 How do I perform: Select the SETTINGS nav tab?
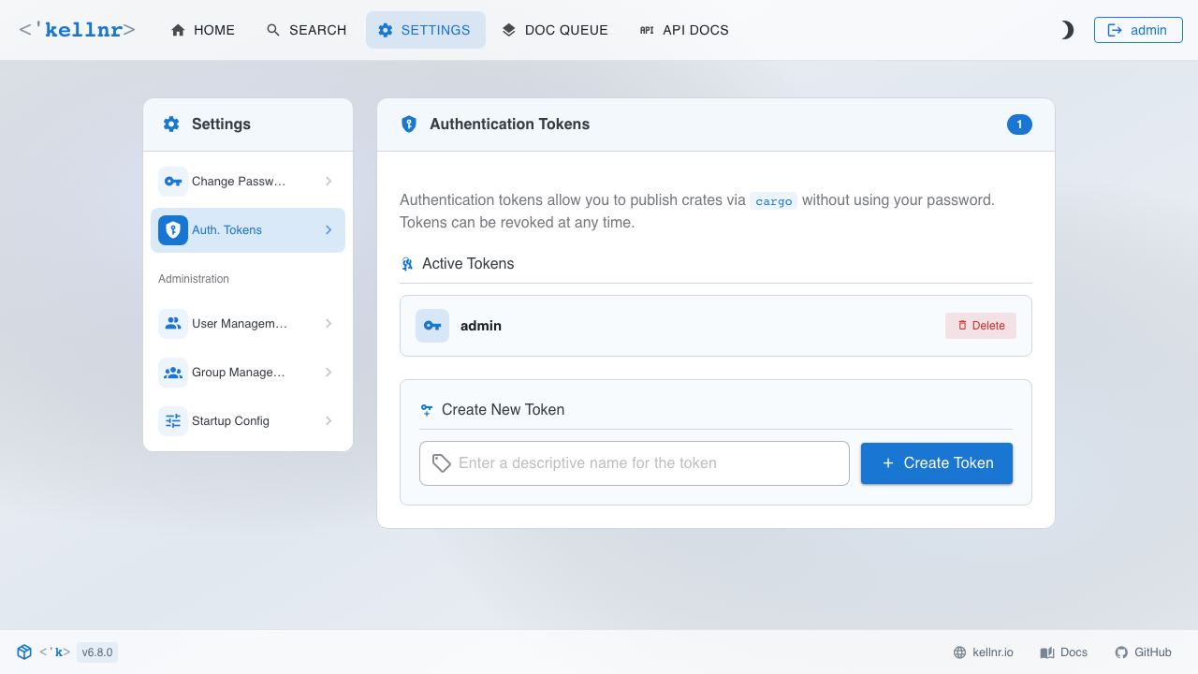tap(426, 30)
